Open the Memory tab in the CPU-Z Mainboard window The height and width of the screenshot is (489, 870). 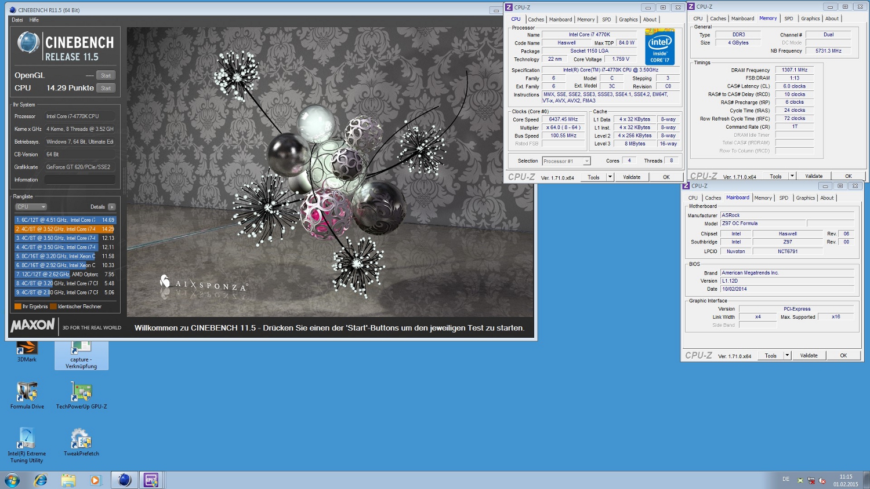[763, 198]
